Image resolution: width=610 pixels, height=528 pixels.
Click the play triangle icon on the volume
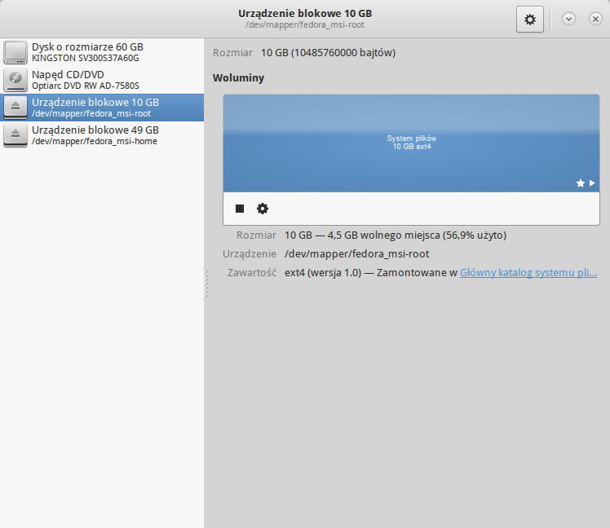[x=592, y=183]
